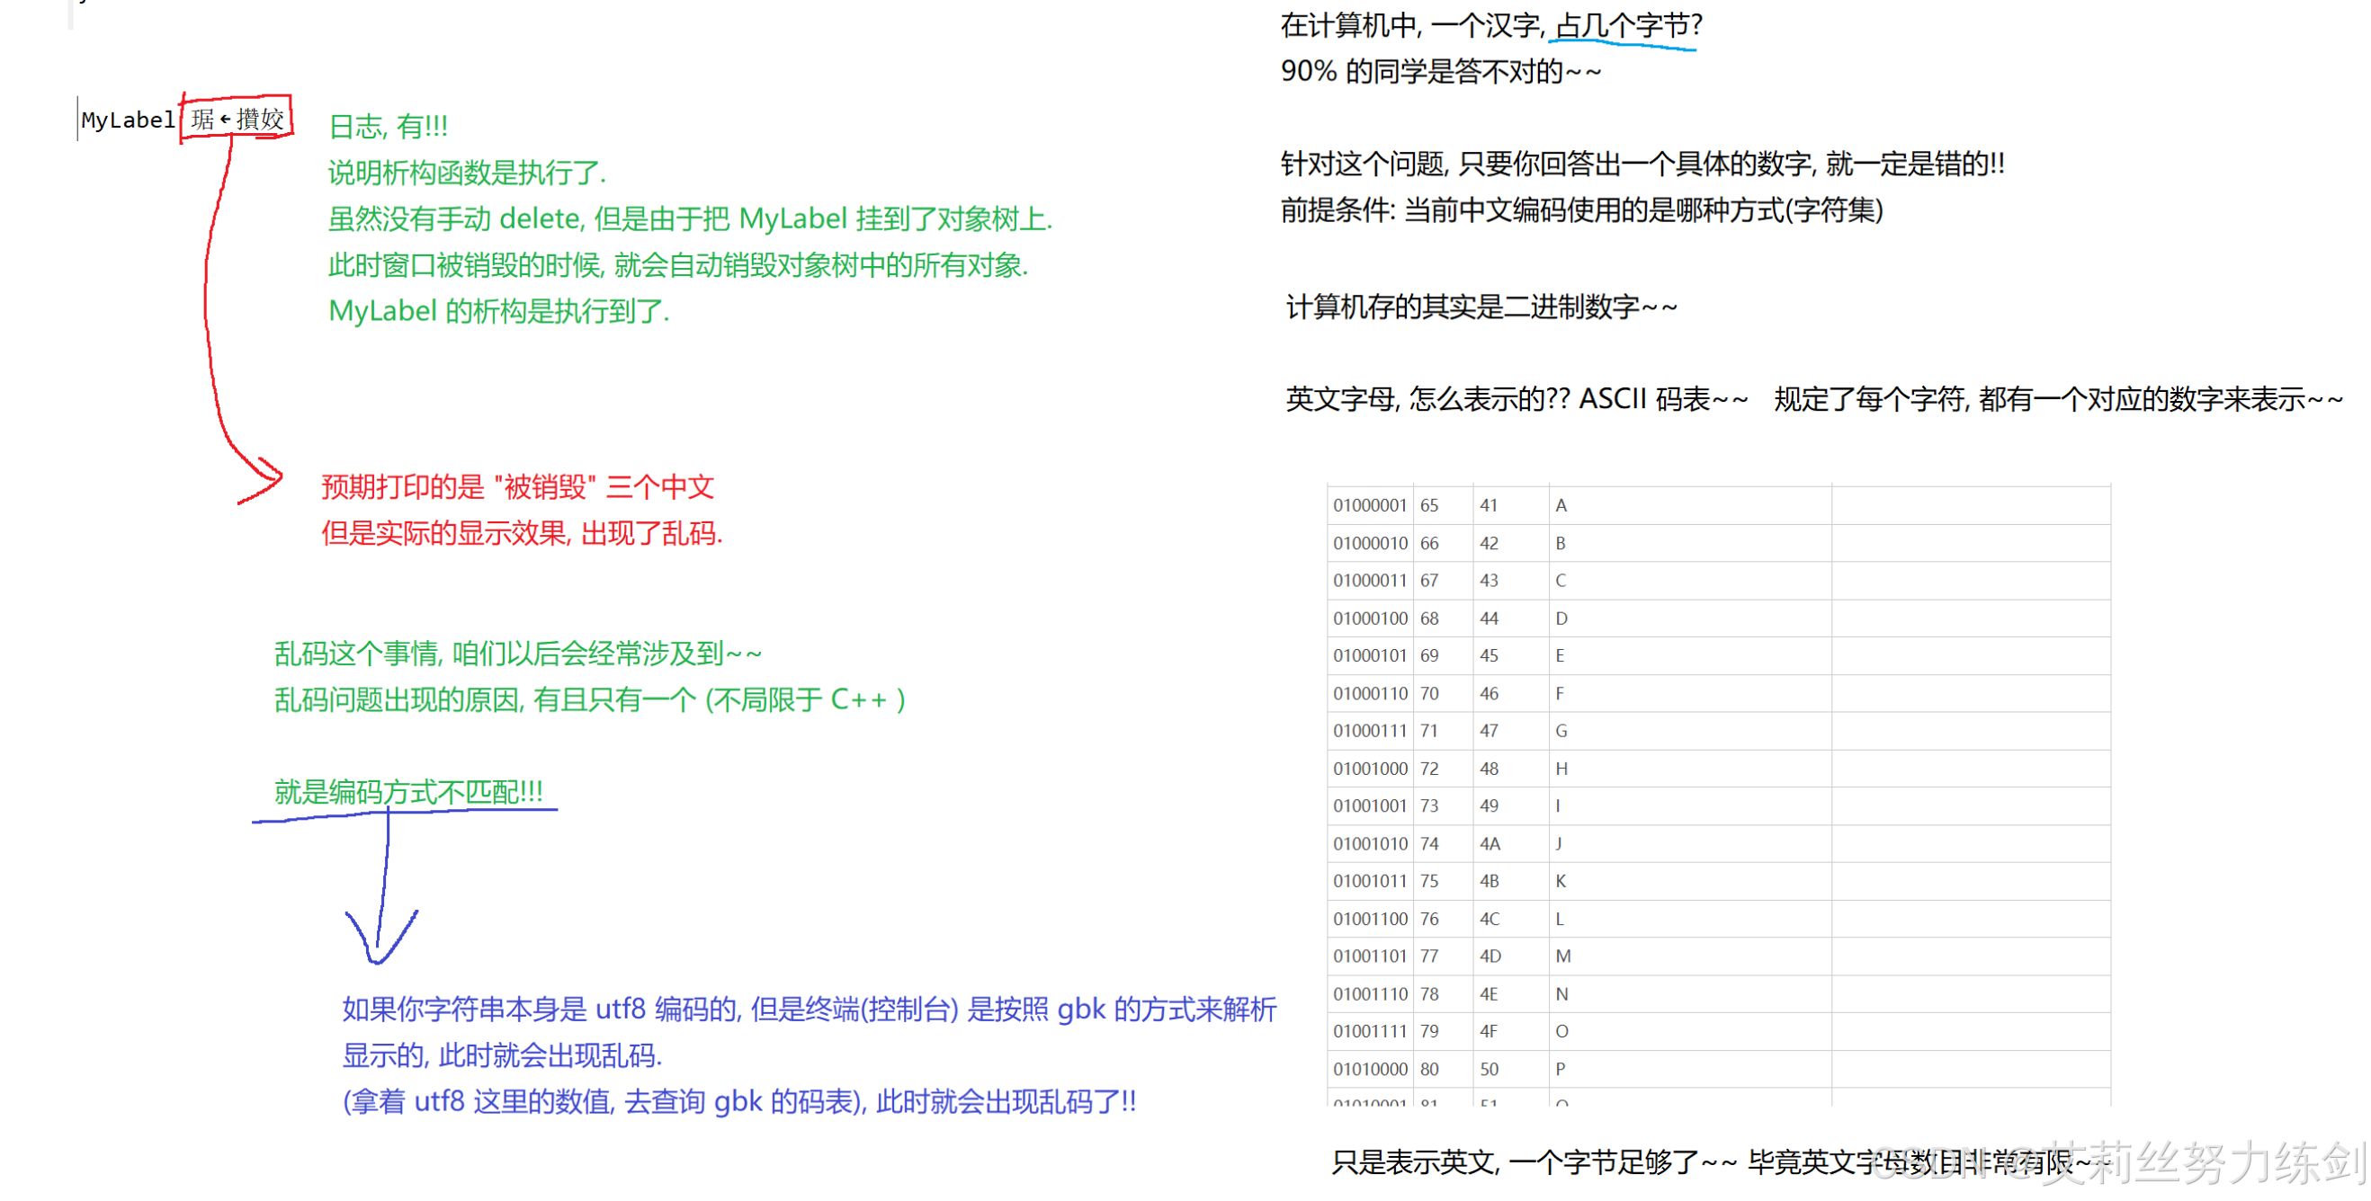2371x1201 pixels.
Task: Click hex value 4A in the table
Action: coord(1490,843)
